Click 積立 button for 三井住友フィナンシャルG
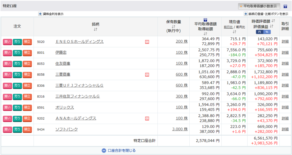Viewport: 292px width, 155px height. [x=27, y=97]
